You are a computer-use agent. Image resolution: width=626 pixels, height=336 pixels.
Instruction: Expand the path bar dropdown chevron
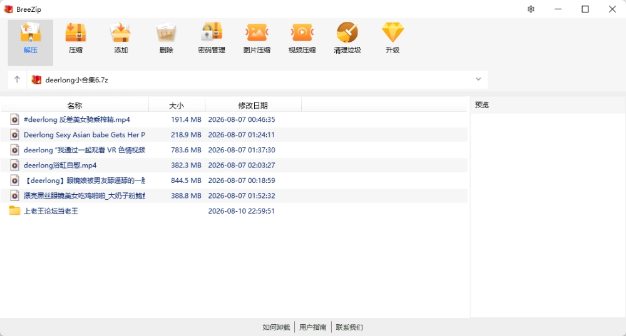[478, 79]
